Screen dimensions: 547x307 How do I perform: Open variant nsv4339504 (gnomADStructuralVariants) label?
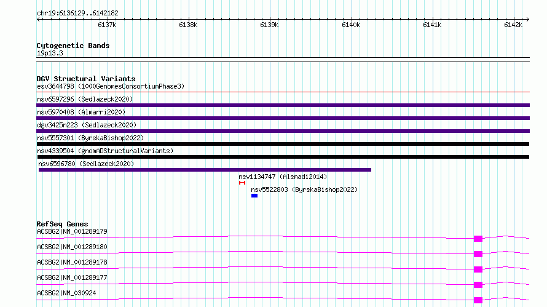coord(105,151)
